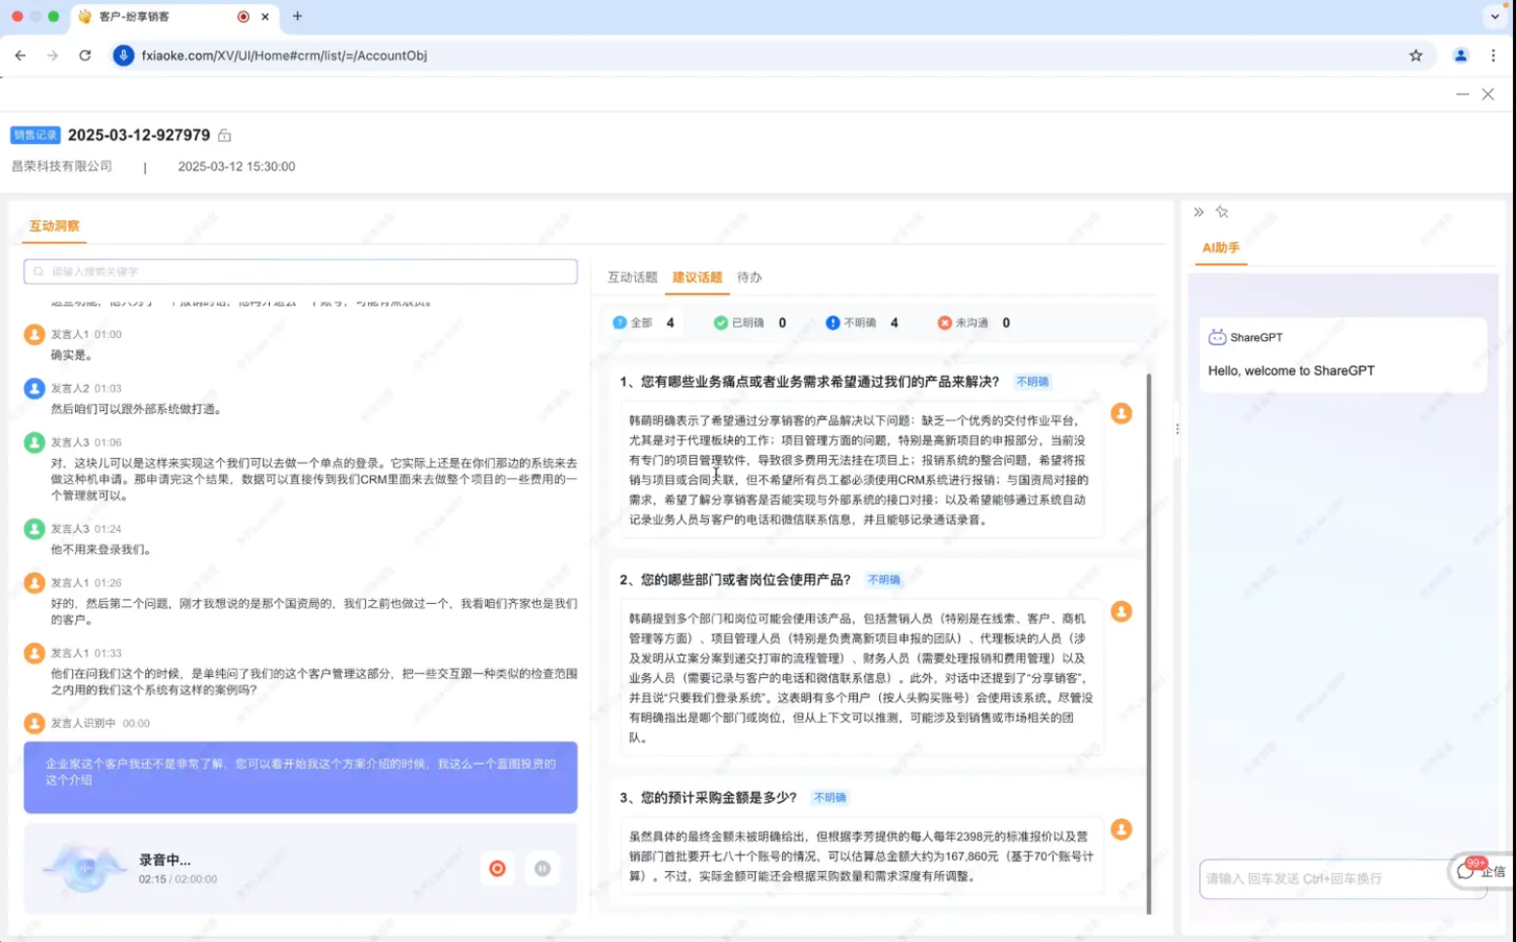
Task: Filter topics by 全部
Action: tap(643, 322)
